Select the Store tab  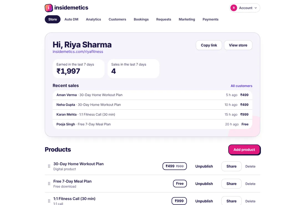pos(52,19)
